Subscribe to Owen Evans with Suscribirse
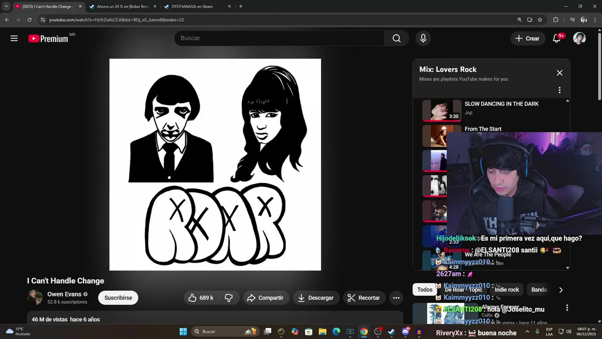 118,298
